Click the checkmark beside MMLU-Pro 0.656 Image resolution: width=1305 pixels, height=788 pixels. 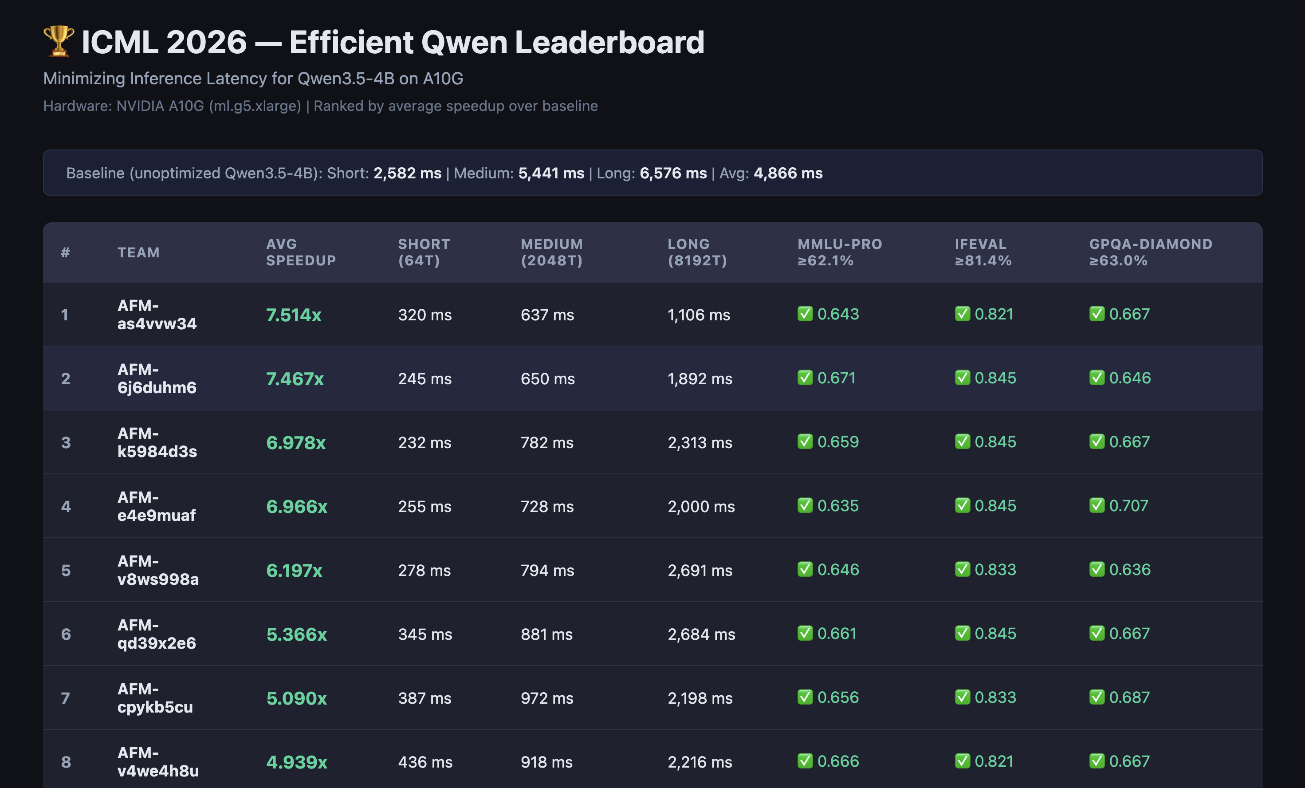point(805,697)
